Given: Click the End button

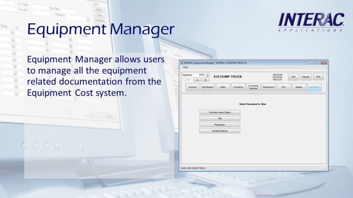Looking at the screenshot, I should pyautogui.click(x=318, y=77).
